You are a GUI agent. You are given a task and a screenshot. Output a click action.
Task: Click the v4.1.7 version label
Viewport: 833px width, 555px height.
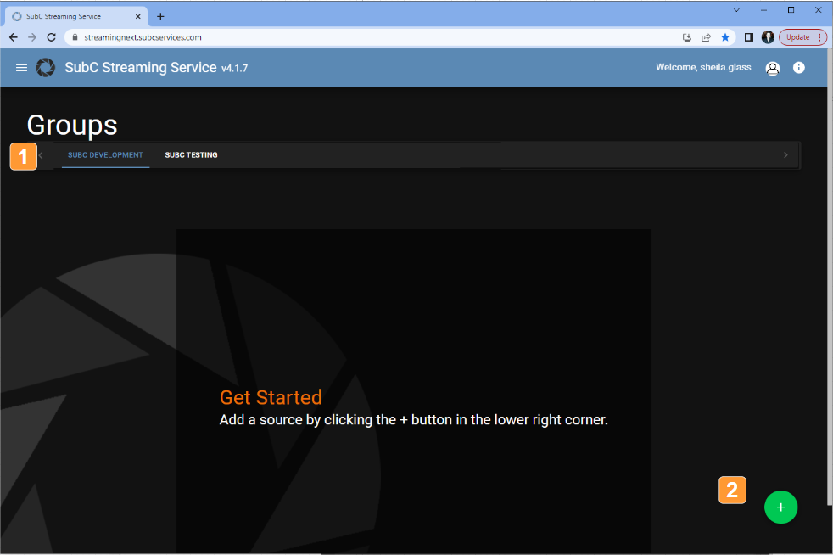(234, 69)
